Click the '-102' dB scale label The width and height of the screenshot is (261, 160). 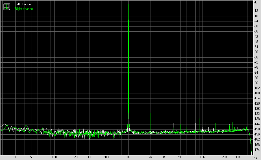256,88
